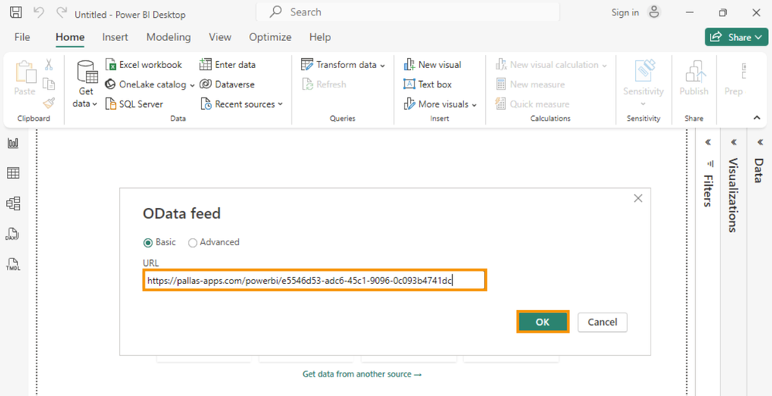Connect to Dataverse
Viewport: 772px width, 396px height.
tap(227, 84)
